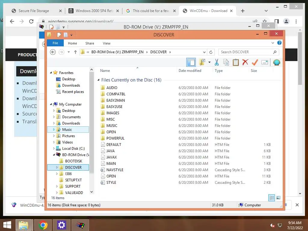Expand Music node in navigation tree
Screen dimensions: 308x231
point(54,129)
